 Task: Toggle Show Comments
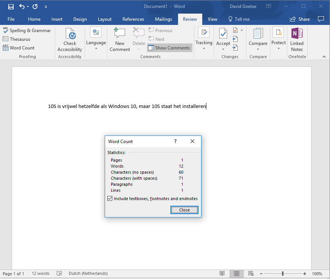point(169,48)
